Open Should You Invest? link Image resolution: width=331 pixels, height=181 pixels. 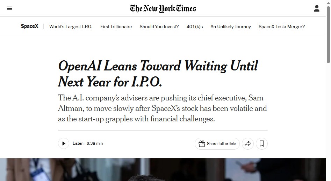(x=159, y=27)
